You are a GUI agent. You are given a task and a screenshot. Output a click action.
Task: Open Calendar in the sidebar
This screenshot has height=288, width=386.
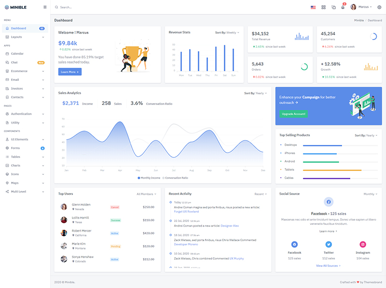[17, 53]
